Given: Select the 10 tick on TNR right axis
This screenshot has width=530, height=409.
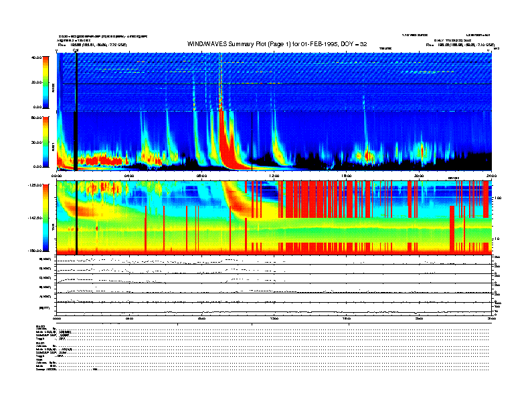Looking at the screenshot, I should (x=498, y=239).
